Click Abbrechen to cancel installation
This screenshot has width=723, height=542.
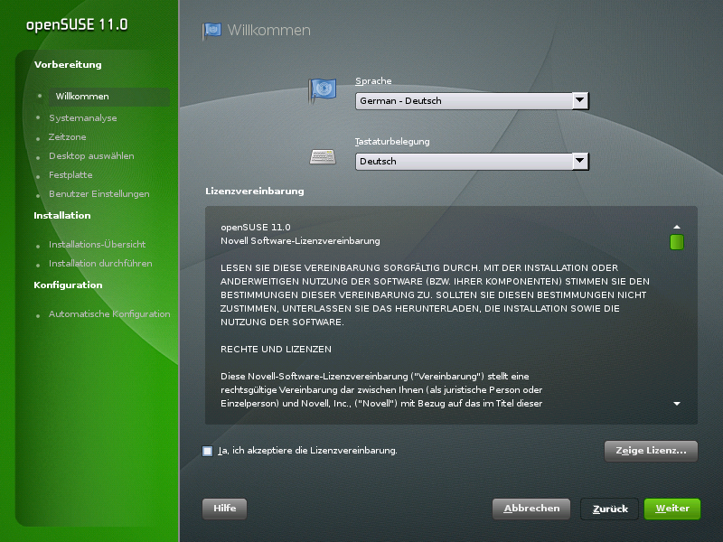531,509
